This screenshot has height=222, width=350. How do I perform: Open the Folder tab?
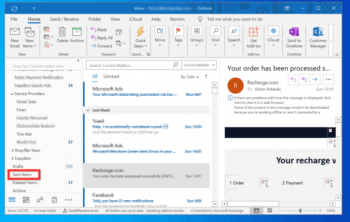[95, 19]
